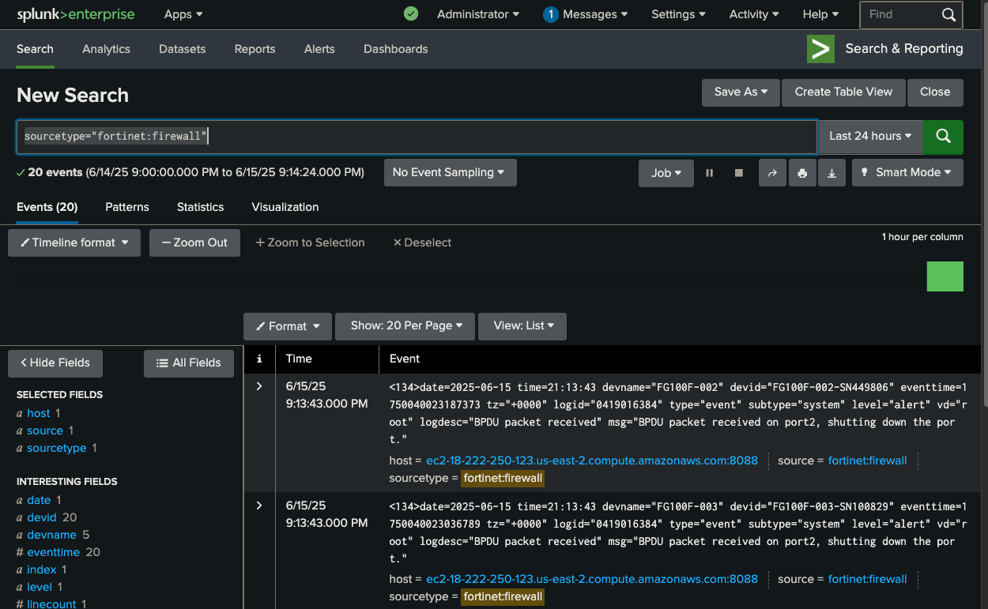This screenshot has height=609, width=988.
Task: Open the No Event Sampling dropdown
Action: [x=450, y=172]
